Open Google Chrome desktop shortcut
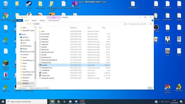This screenshot has height=104, width=185. (6, 17)
